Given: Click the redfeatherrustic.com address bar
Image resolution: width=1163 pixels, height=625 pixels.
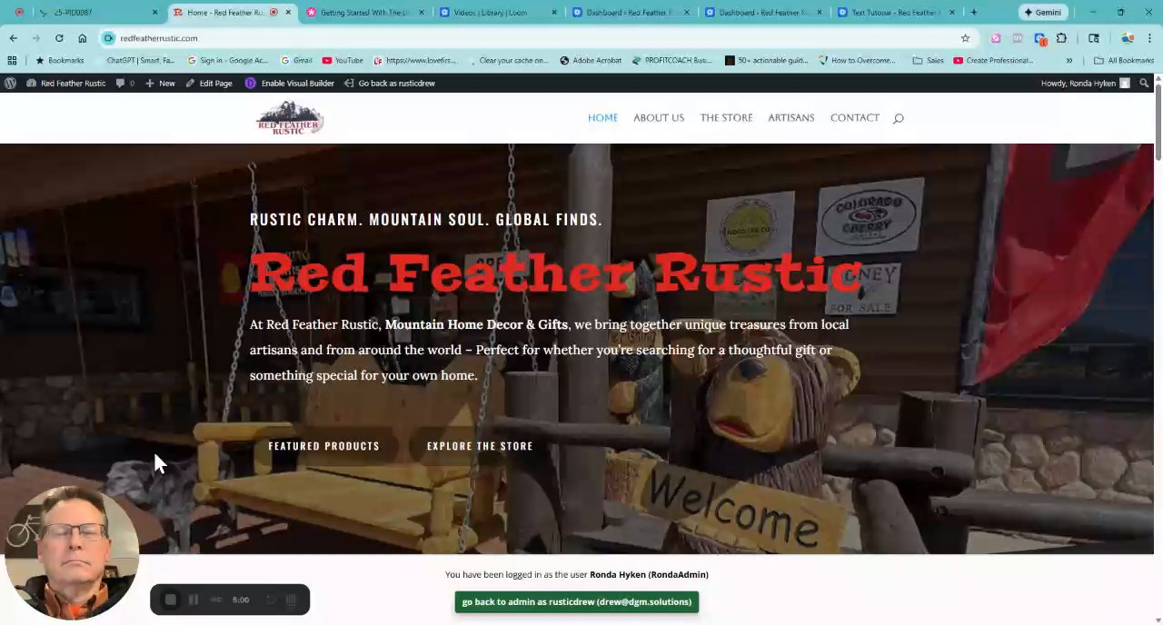Looking at the screenshot, I should click(536, 38).
